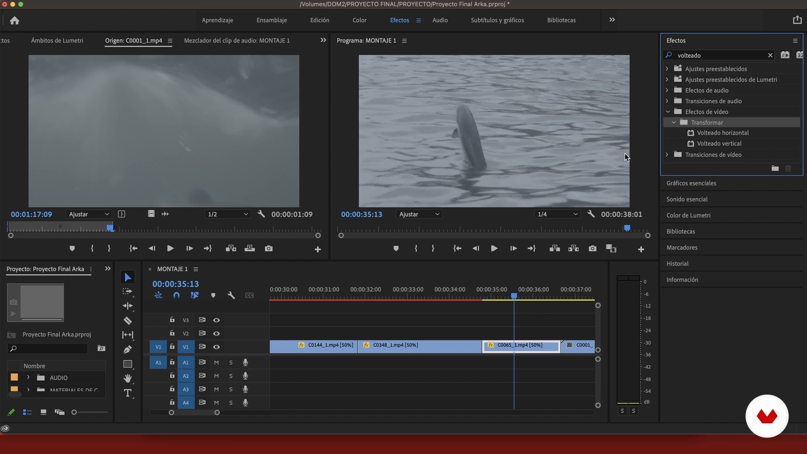The image size is (807, 454).
Task: Select the Track Select Forward tool
Action: [127, 292]
